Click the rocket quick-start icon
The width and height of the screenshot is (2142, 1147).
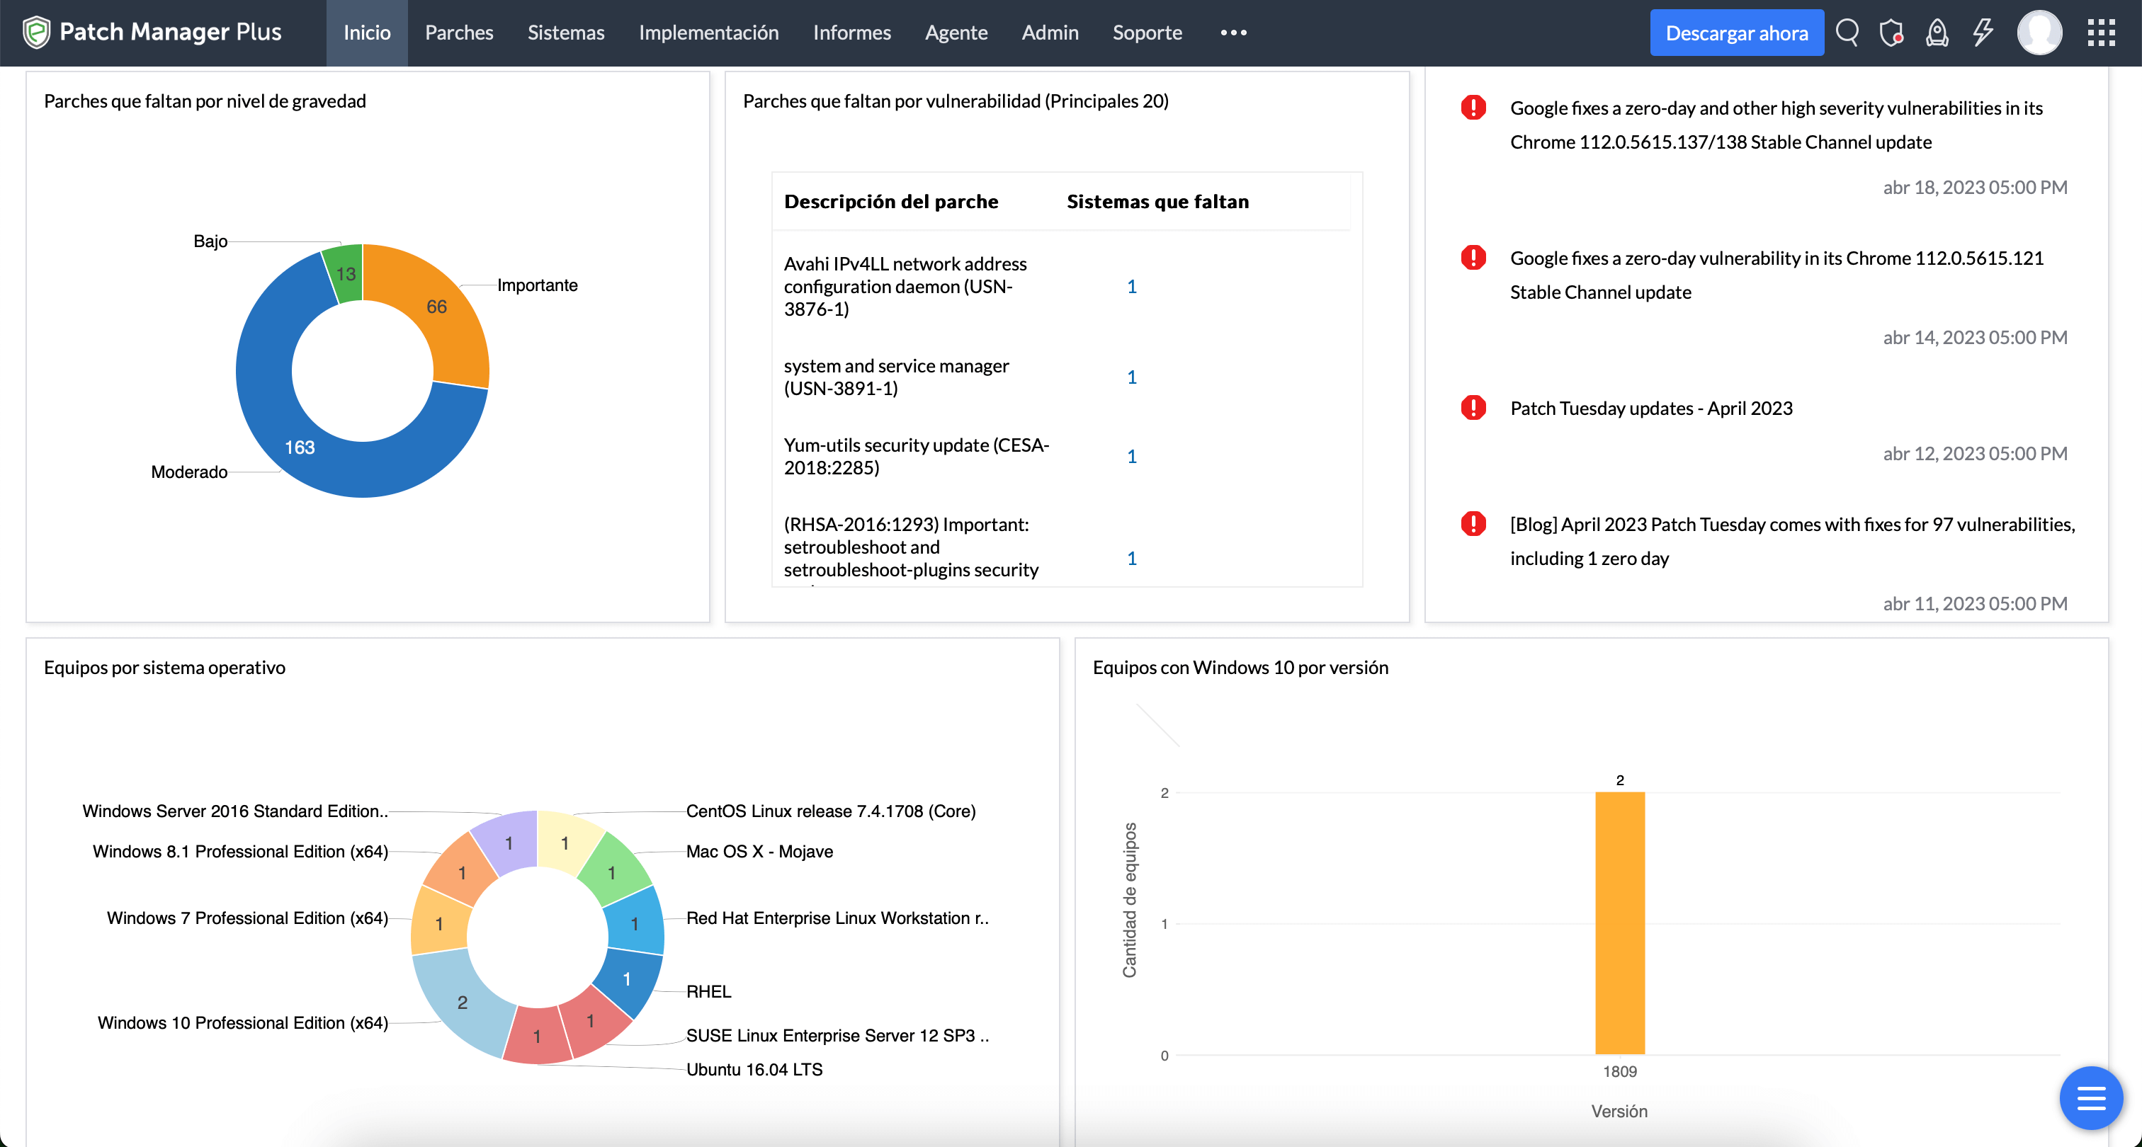point(1937,33)
